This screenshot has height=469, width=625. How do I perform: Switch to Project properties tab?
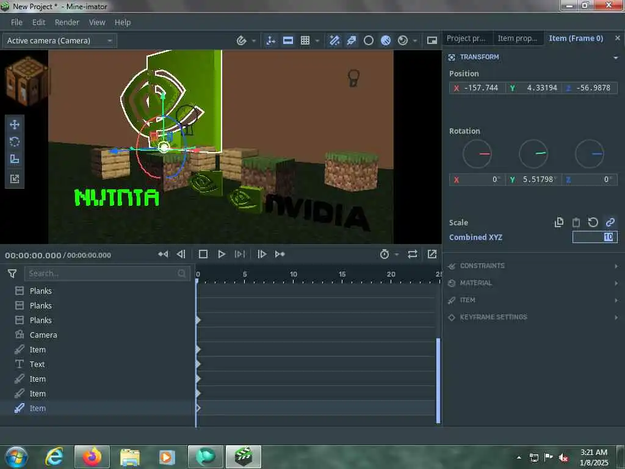coord(467,38)
